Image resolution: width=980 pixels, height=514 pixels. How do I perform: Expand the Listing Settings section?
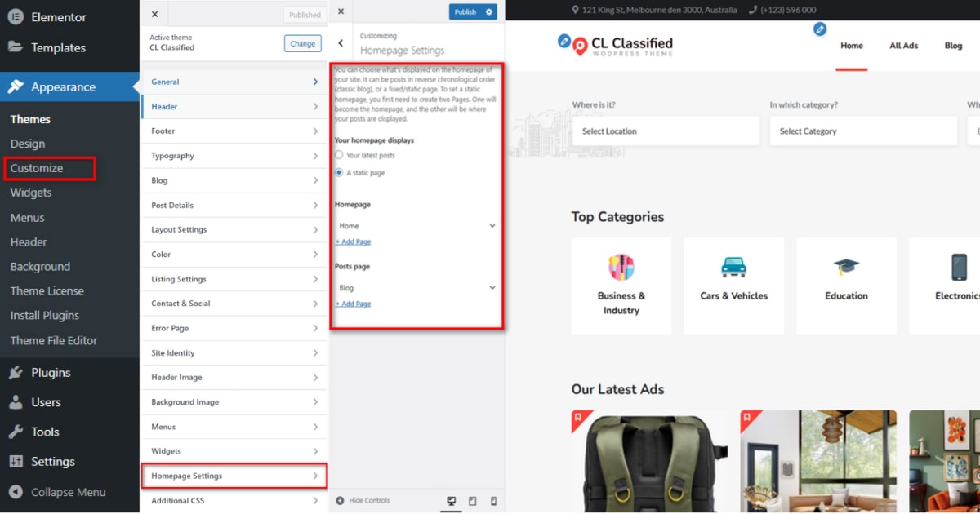[234, 279]
